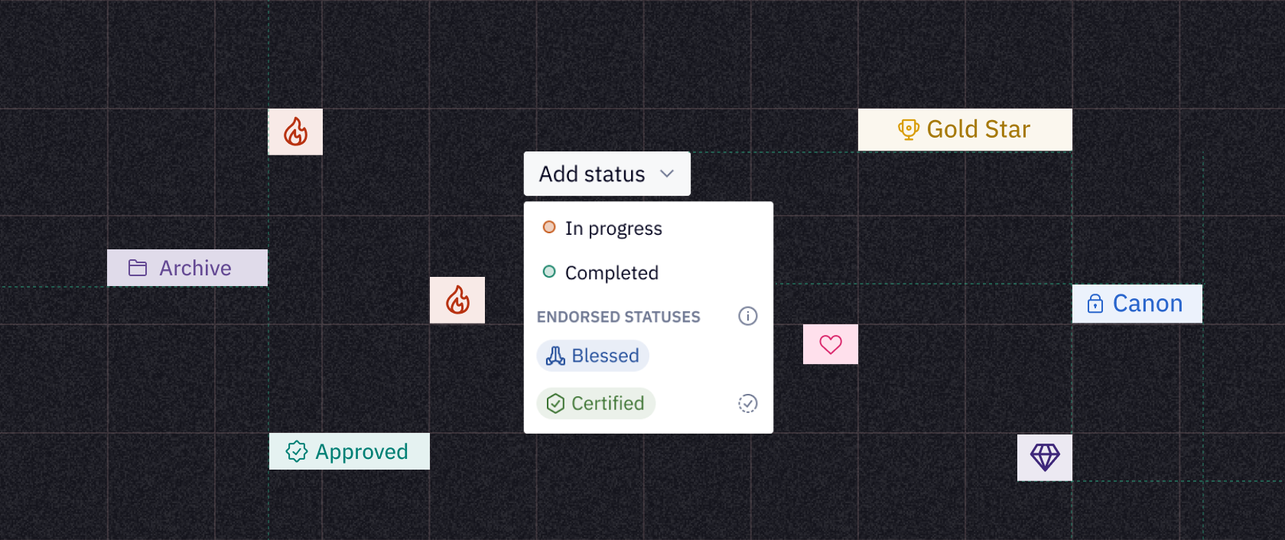The height and width of the screenshot is (540, 1285).
Task: Click the Approved badge
Action: pos(349,451)
